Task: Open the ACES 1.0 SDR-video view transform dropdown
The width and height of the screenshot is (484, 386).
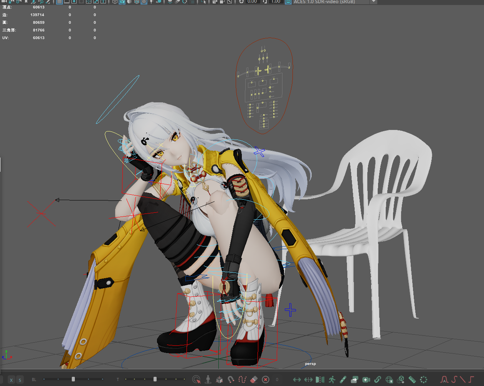Action: coord(335,2)
